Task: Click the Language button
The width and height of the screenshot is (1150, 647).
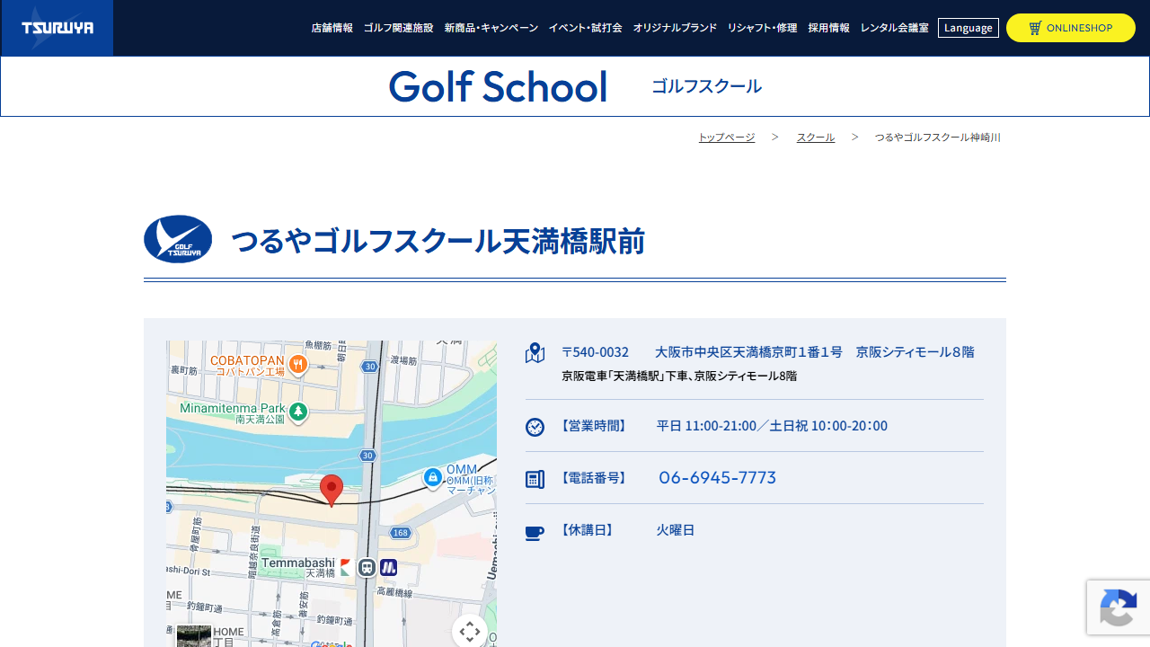Action: (x=969, y=28)
